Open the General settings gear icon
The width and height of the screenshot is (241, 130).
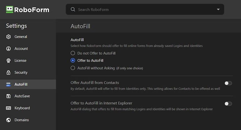pos(8,37)
